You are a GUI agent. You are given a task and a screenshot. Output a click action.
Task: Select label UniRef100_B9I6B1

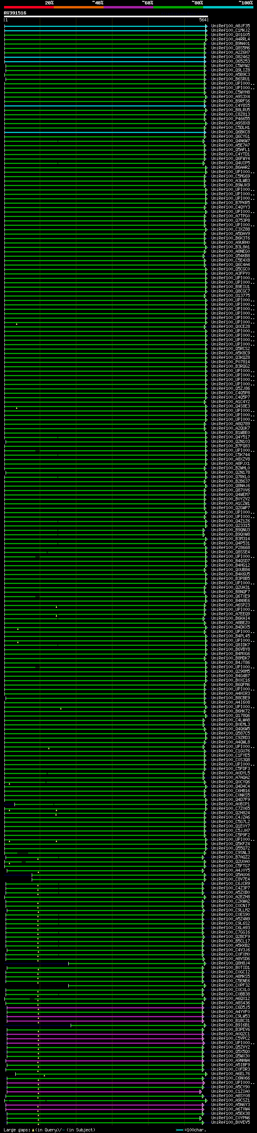[230, 1025]
